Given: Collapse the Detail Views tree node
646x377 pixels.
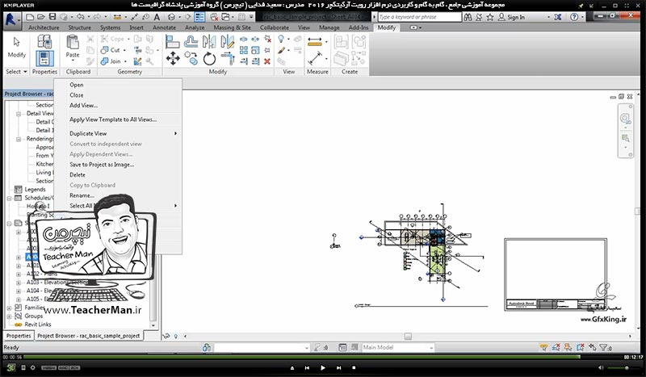Looking at the screenshot, I should click(x=19, y=114).
